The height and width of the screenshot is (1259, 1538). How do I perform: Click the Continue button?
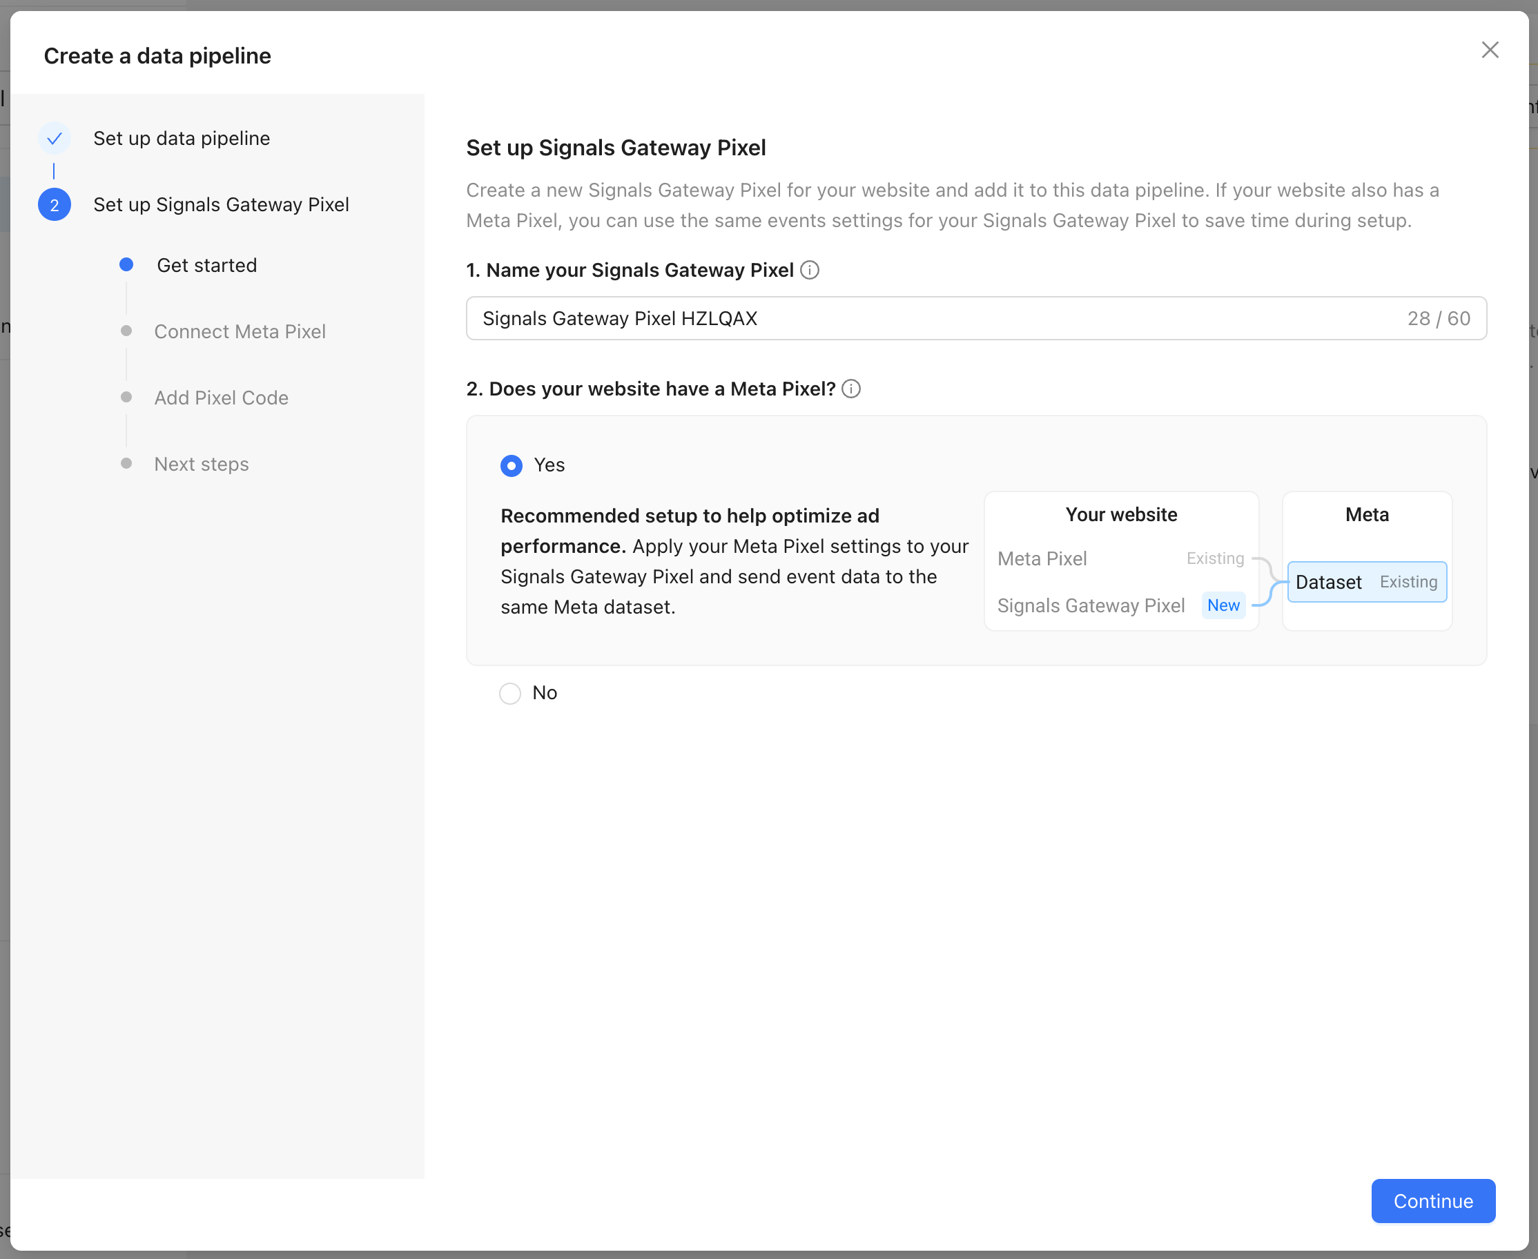point(1432,1201)
